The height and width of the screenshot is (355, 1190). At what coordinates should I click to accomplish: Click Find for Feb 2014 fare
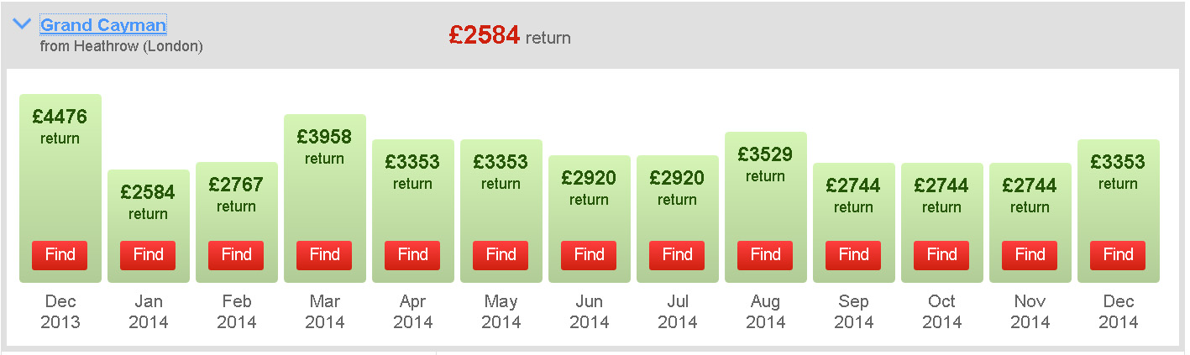tap(236, 255)
